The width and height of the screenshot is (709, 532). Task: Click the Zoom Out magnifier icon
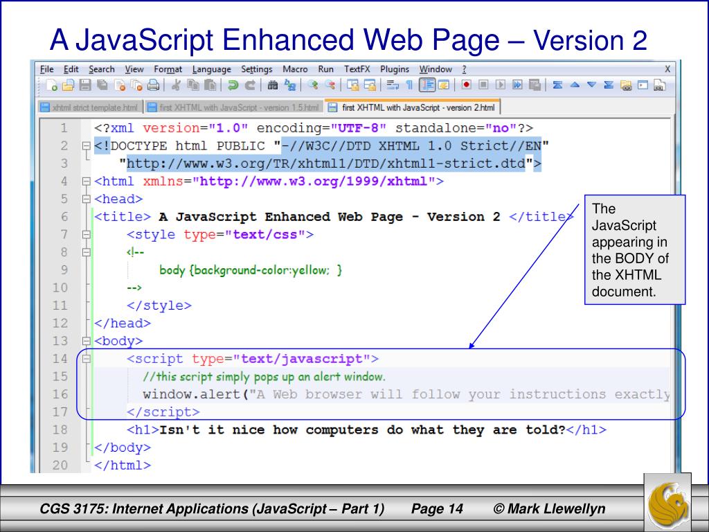(330, 85)
